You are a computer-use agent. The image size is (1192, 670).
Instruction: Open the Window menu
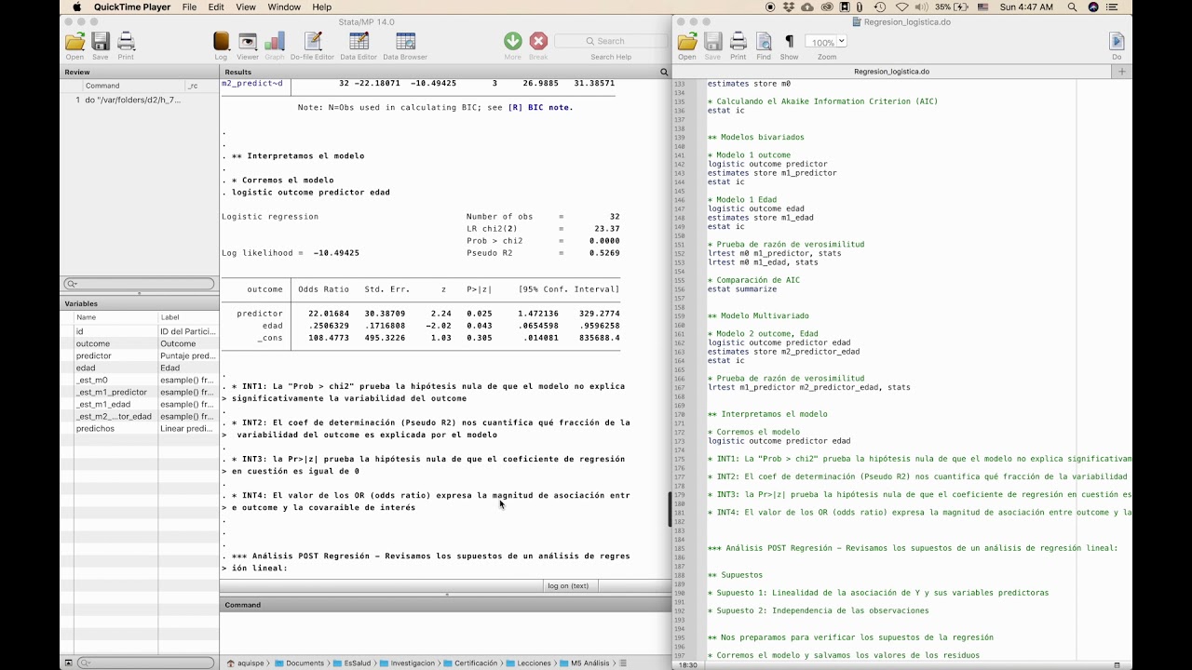284,7
